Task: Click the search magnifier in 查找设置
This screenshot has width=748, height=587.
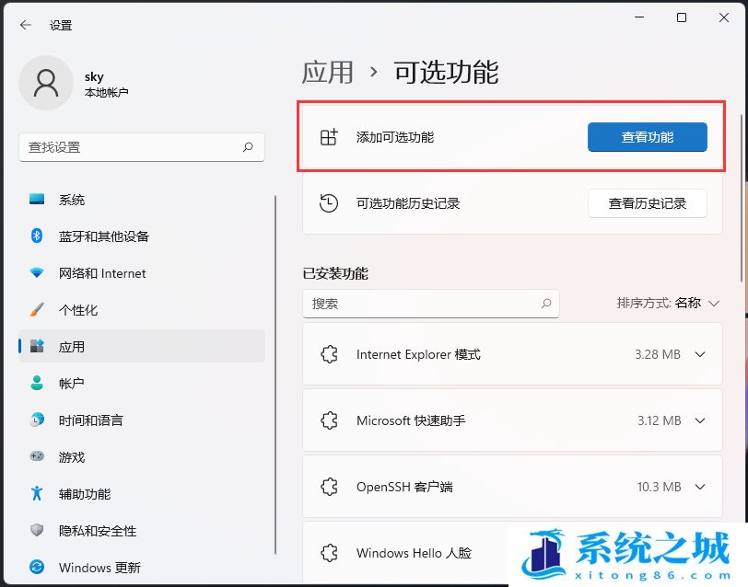Action: coord(248,147)
